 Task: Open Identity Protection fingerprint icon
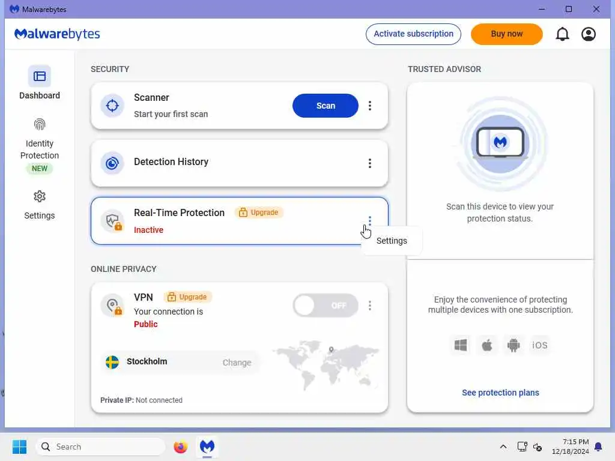39,125
